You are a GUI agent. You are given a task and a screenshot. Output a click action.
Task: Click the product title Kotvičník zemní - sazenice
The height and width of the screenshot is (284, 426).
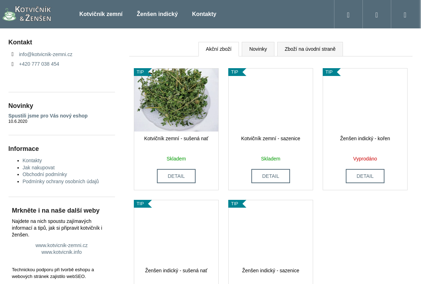(x=271, y=138)
